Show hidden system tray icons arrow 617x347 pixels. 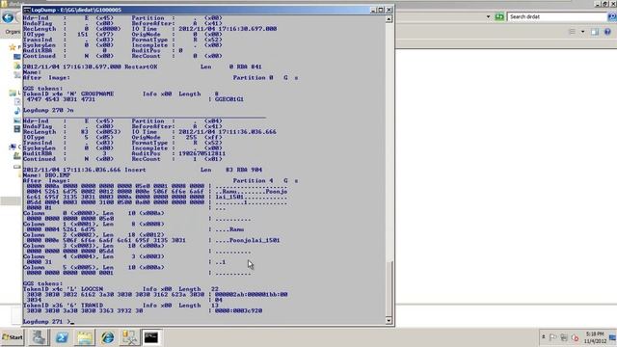[x=544, y=336]
